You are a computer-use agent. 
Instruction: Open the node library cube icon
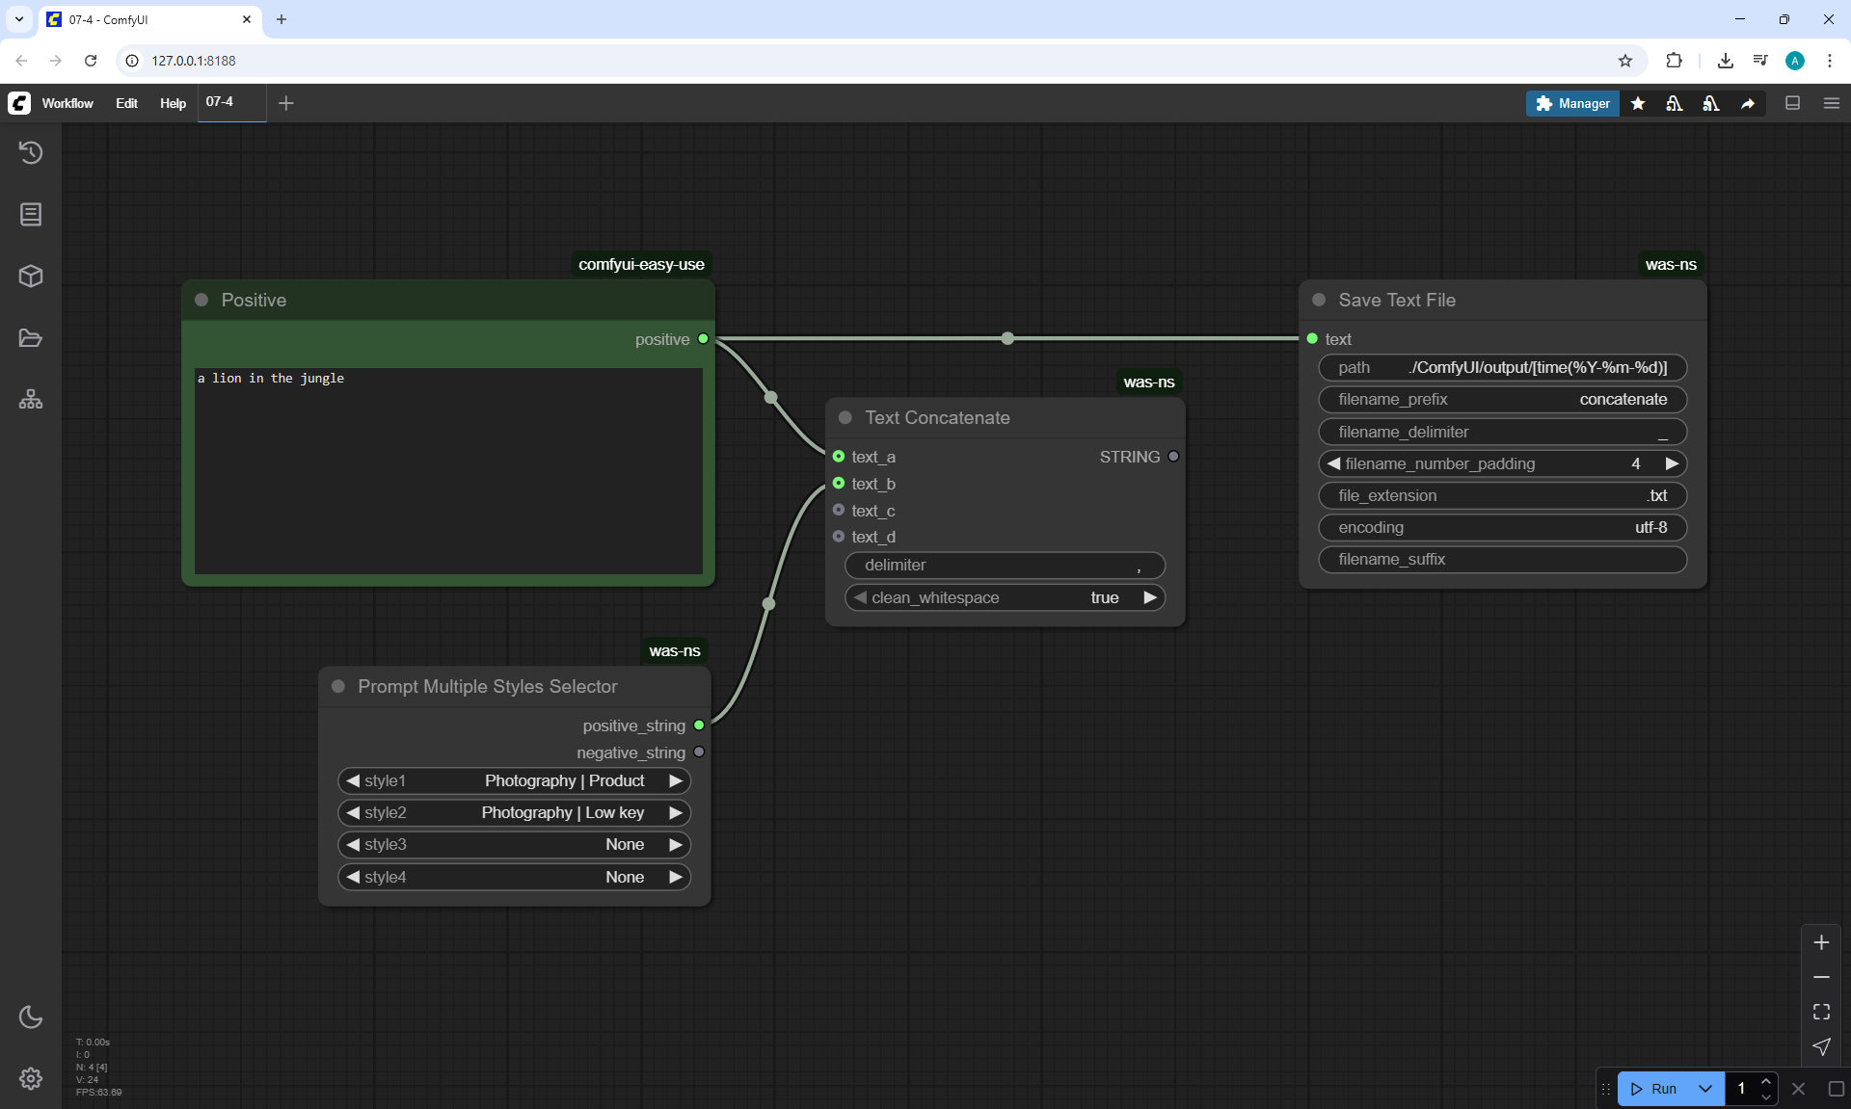pos(31,277)
